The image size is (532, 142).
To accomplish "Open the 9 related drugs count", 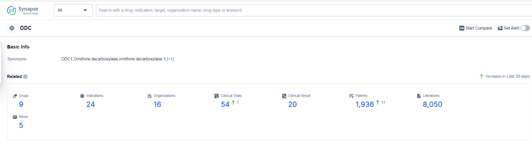I will (x=21, y=104).
